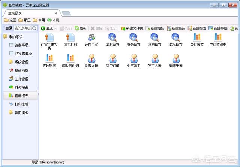Click the 打开 toolbar button
The image size is (240, 167).
(66, 28)
